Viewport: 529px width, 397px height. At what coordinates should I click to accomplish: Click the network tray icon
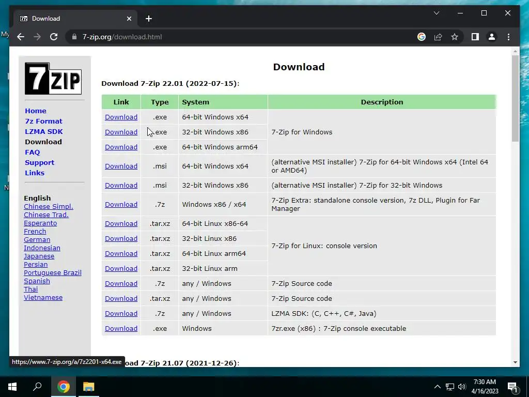click(x=450, y=387)
